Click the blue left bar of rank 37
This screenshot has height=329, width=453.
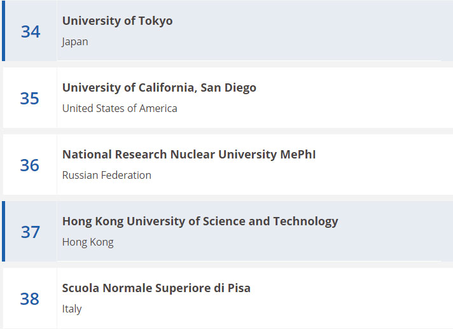3,232
